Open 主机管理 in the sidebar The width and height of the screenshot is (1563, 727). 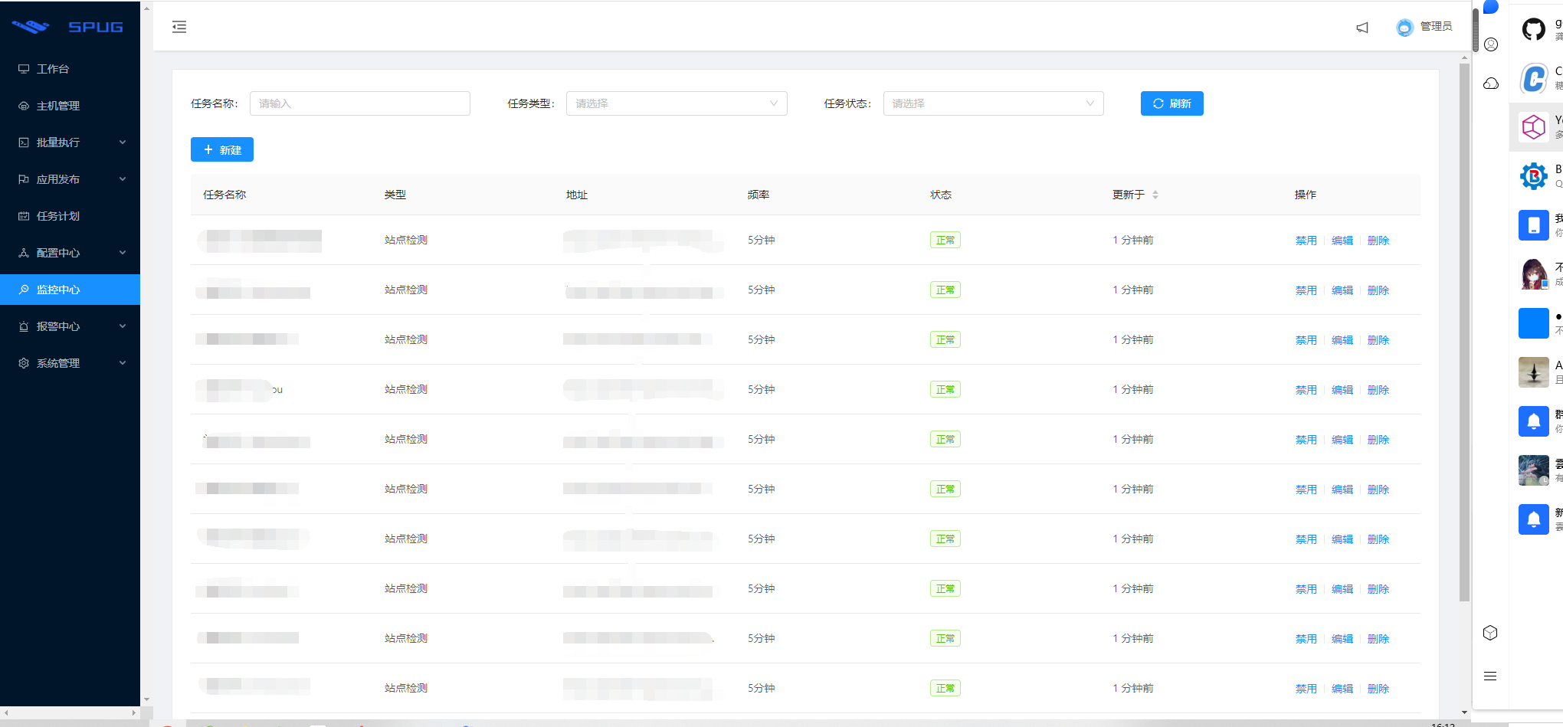pyautogui.click(x=70, y=106)
